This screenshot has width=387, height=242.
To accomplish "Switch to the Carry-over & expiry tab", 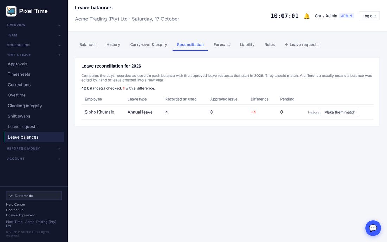I will click(x=148, y=45).
